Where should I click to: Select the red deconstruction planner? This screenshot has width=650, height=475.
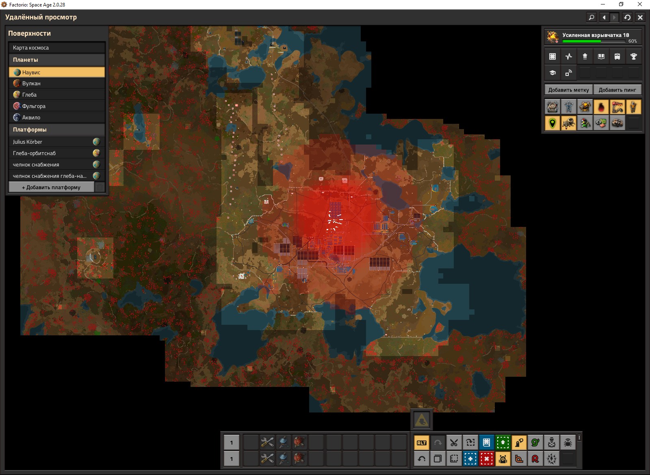(x=486, y=459)
